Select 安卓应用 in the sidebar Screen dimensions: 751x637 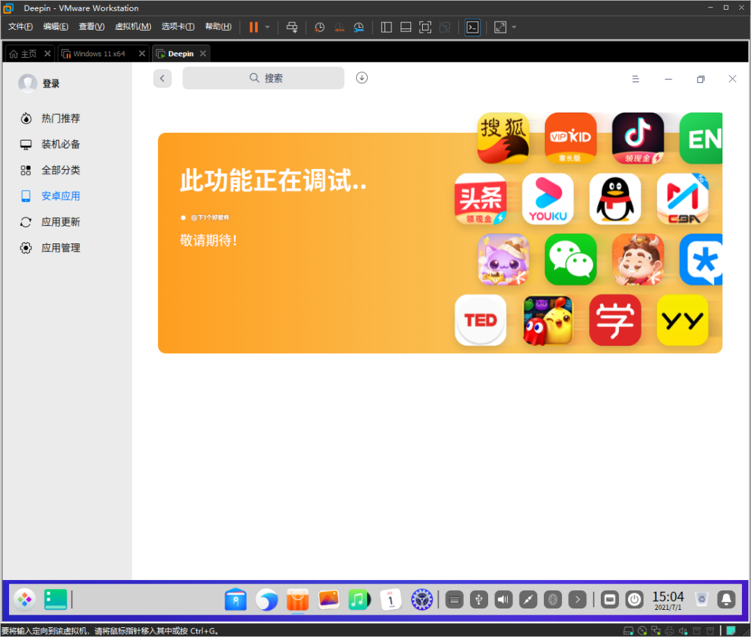click(x=60, y=196)
